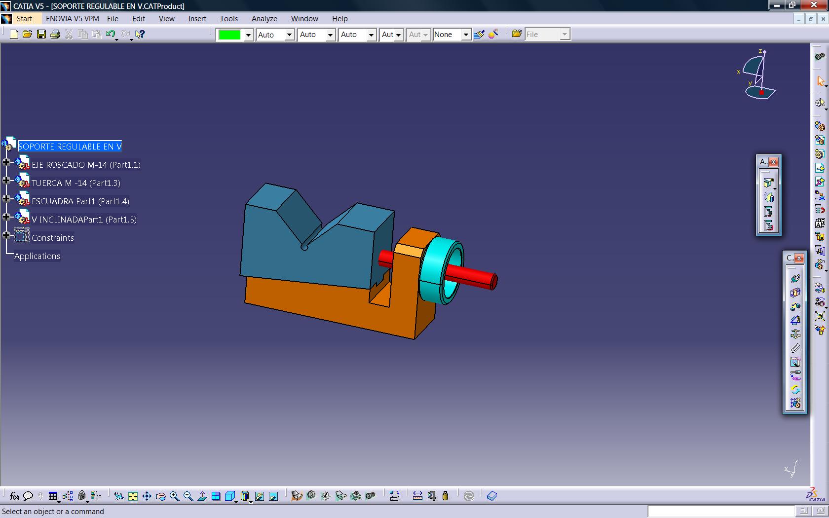Select the Constraints tree item

click(53, 238)
